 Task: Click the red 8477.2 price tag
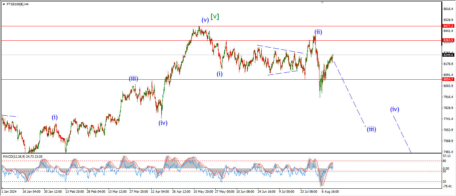(x=448, y=26)
